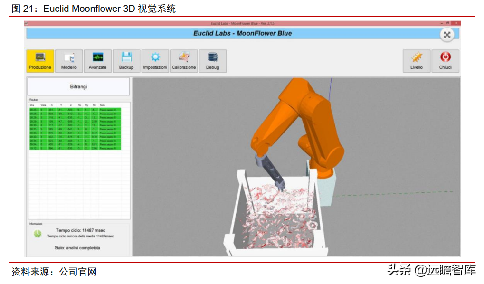
Task: Open the Avanzate settings
Action: 97,61
